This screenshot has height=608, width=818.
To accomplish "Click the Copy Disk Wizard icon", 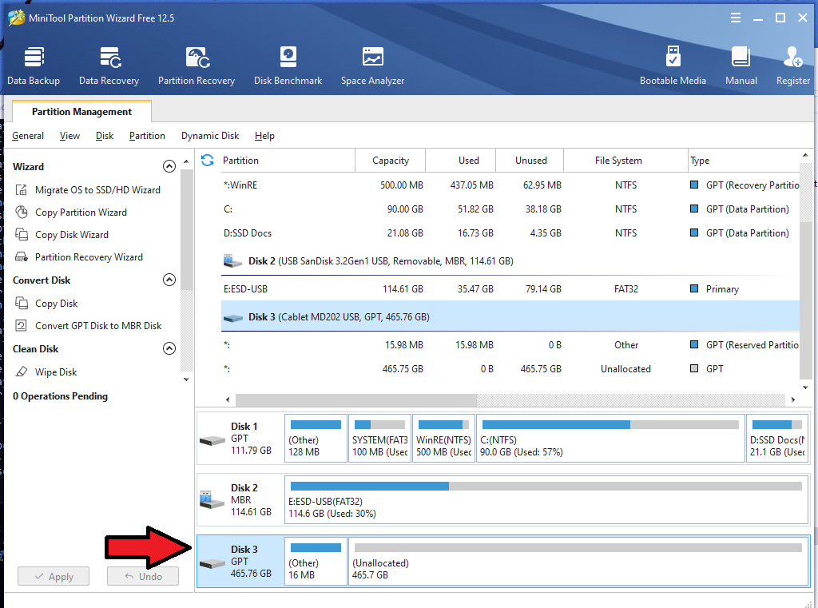I will tap(22, 235).
